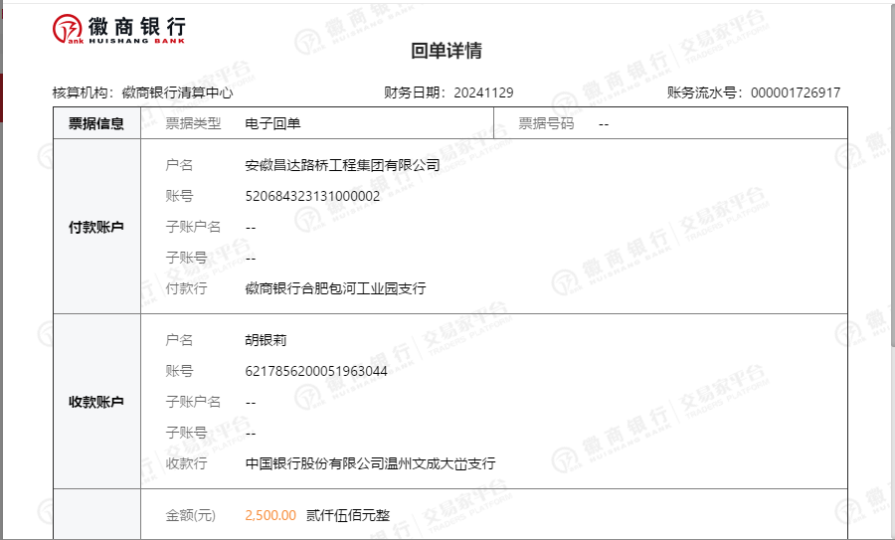Click the 金额(元) field label

click(x=191, y=515)
